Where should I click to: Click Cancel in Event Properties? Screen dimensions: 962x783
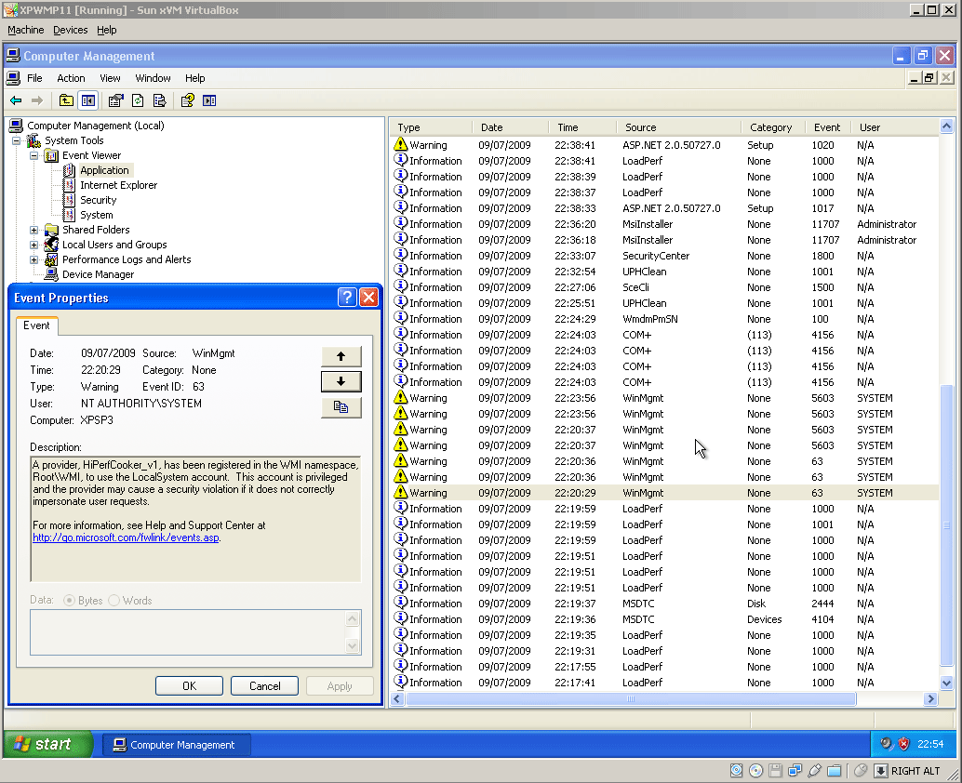click(x=264, y=685)
